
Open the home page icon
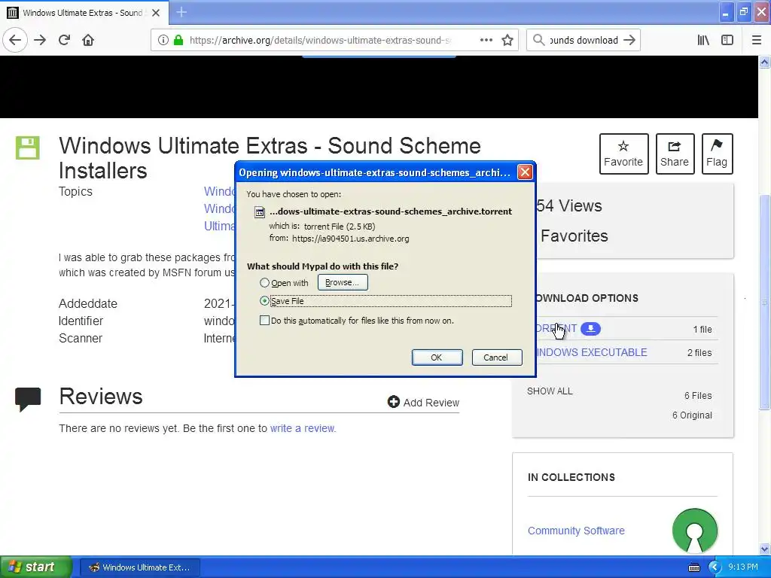pyautogui.click(x=88, y=40)
